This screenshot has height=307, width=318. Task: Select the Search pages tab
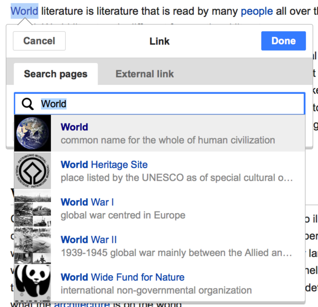click(56, 74)
